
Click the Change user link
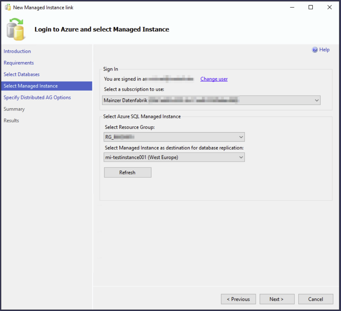(214, 79)
